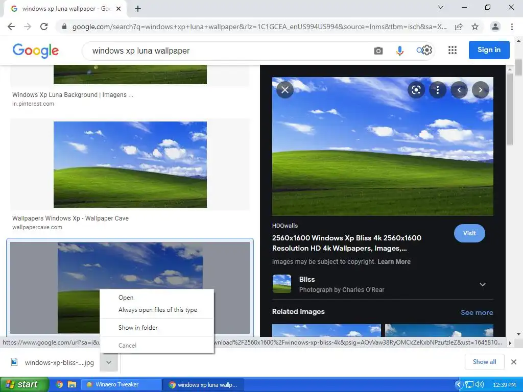Start voice search with the microphone icon
This screenshot has width=523, height=392.
tap(399, 51)
